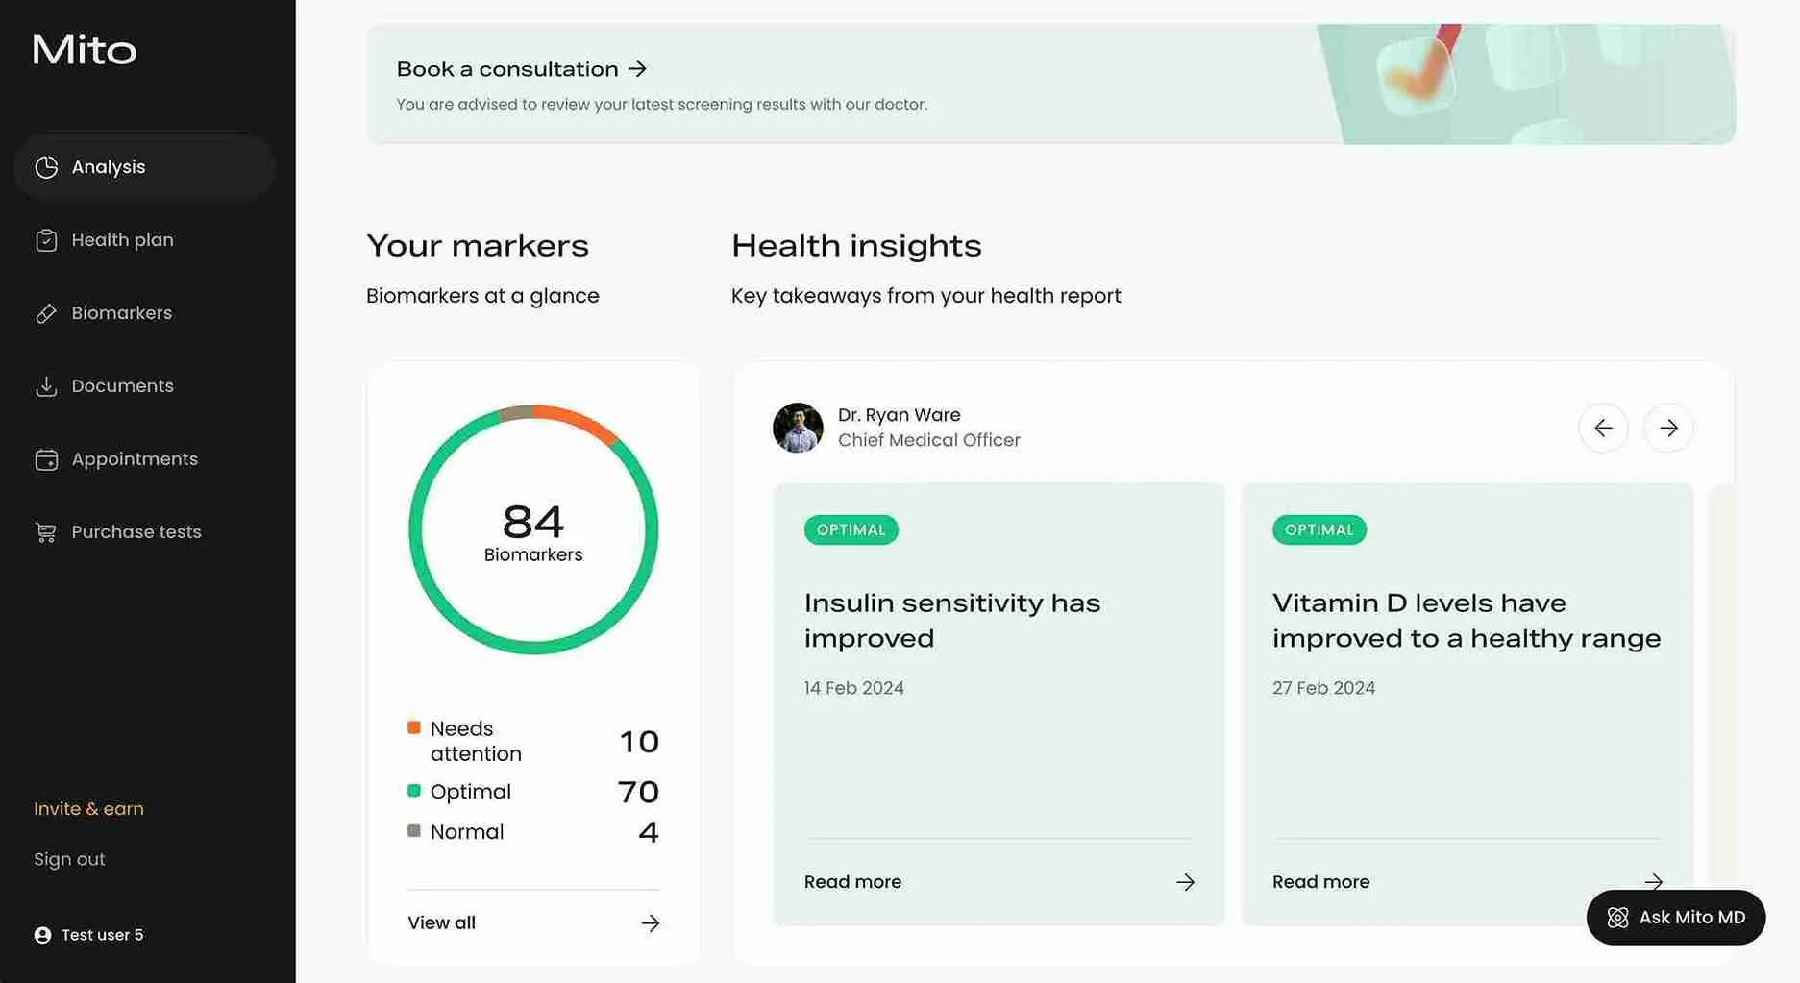This screenshot has width=1800, height=983.
Task: Show next health insight card
Action: (x=1668, y=428)
